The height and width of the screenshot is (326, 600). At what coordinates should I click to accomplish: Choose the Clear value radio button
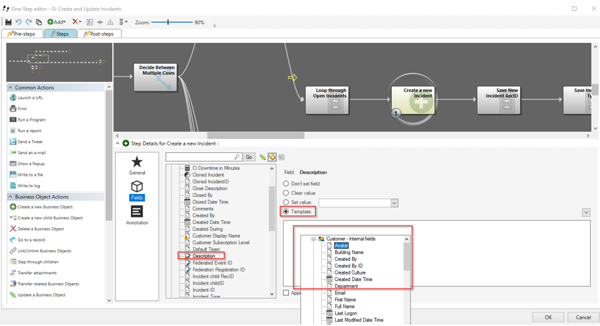pos(286,193)
